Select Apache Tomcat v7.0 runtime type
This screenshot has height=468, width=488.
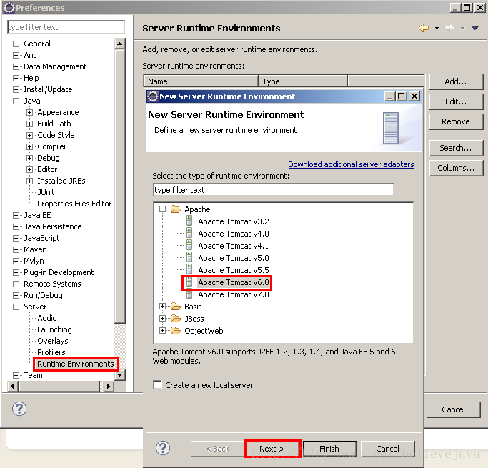point(234,294)
